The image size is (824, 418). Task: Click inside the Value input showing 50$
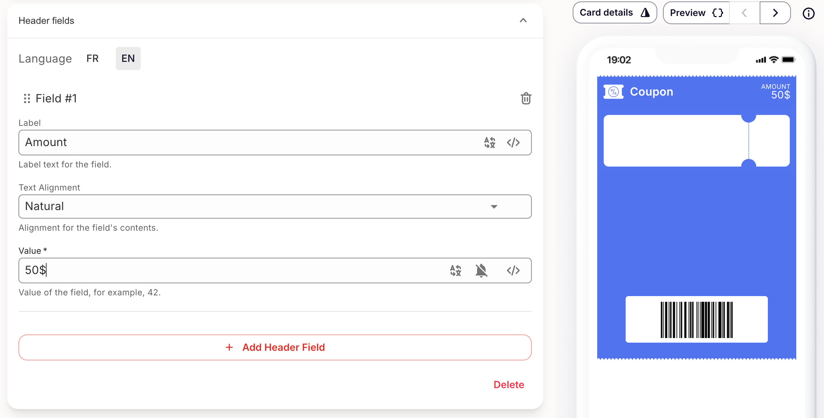click(213, 270)
